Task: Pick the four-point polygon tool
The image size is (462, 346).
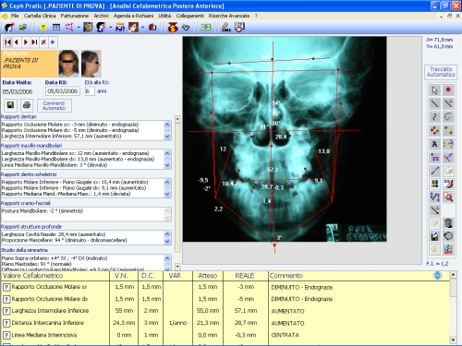Action: (434, 130)
